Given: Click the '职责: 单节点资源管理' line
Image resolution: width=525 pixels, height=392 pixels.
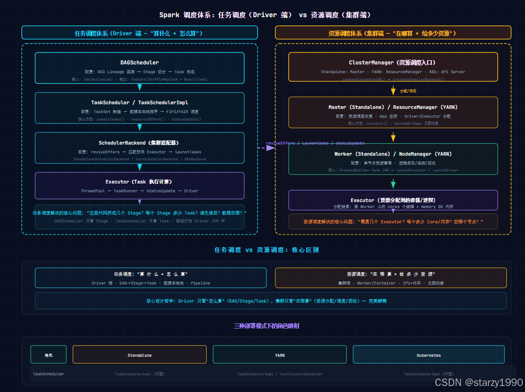Looking at the screenshot, I should pos(393,163).
